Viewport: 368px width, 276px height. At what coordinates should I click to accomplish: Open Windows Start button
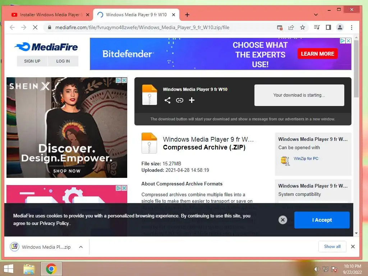(9, 269)
